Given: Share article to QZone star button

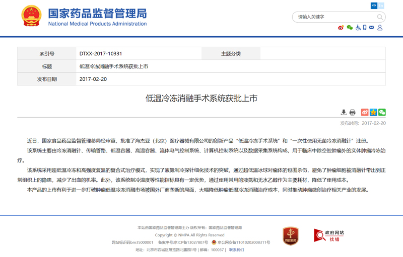Looking at the screenshot, I should pos(373,112).
